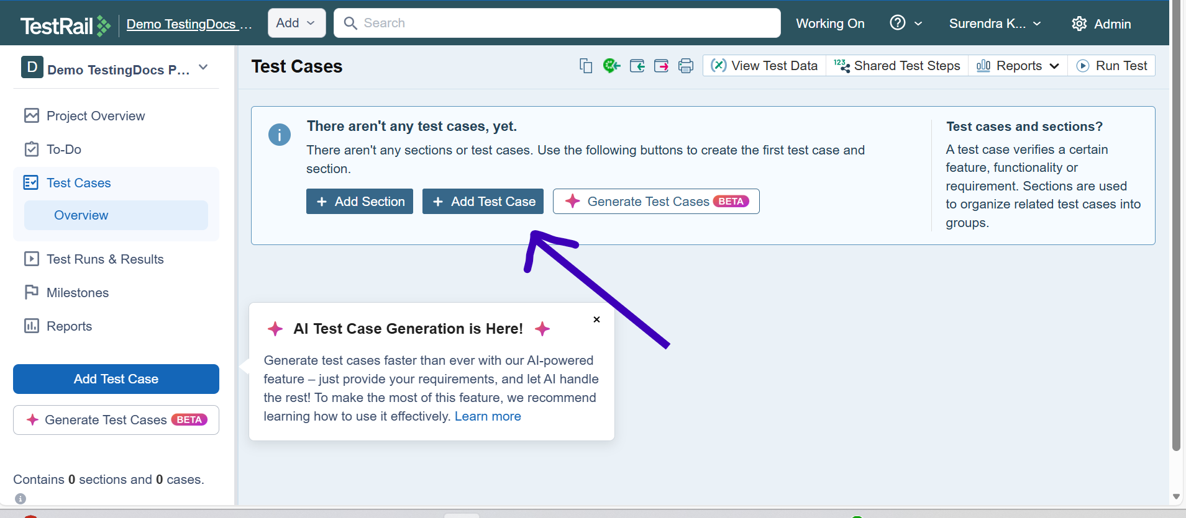Click the project D avatar icon
1186x518 pixels.
coord(32,67)
